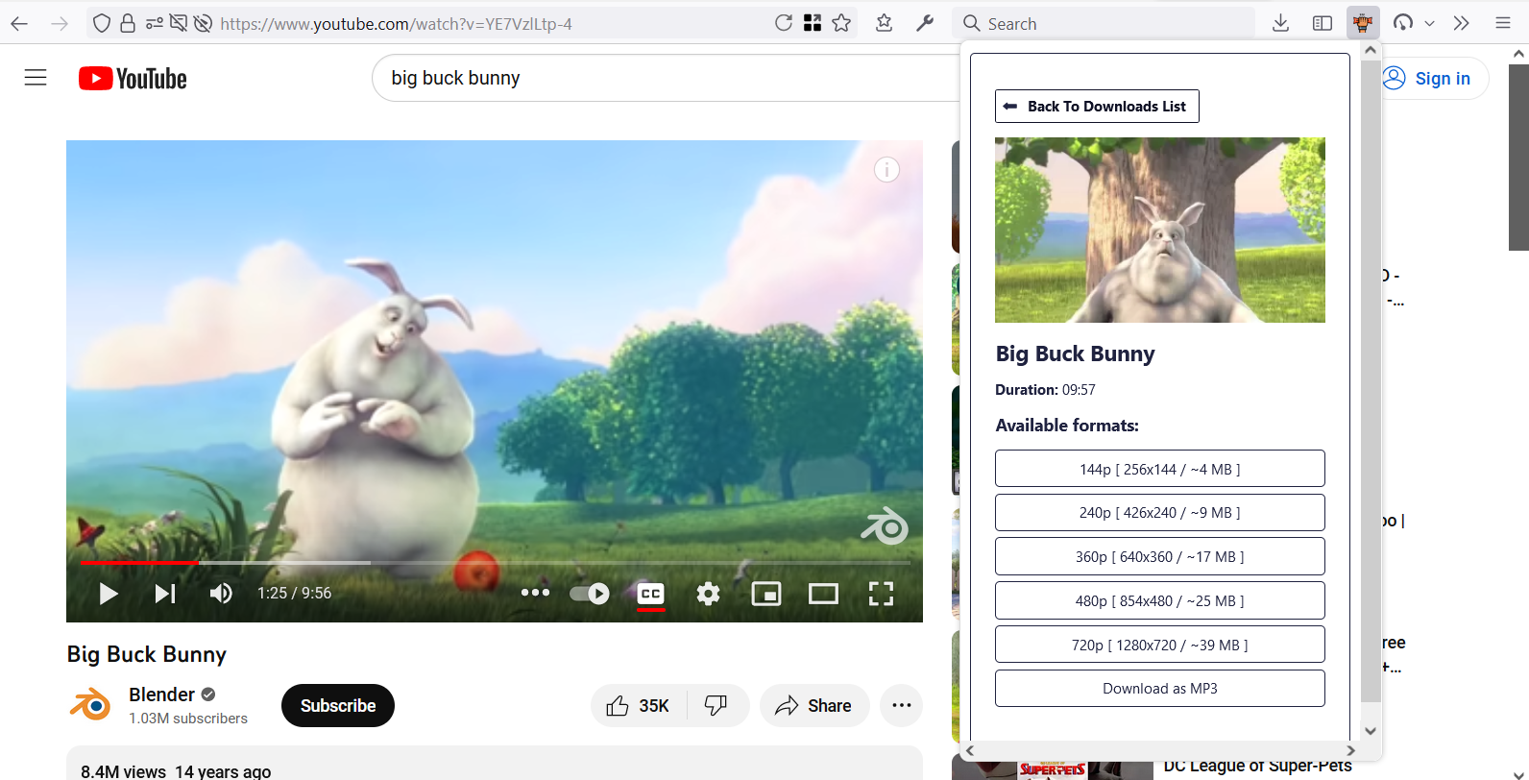Viewport: 1529px width, 780px height.
Task: Download the 360p 640x360 format
Action: [x=1159, y=556]
